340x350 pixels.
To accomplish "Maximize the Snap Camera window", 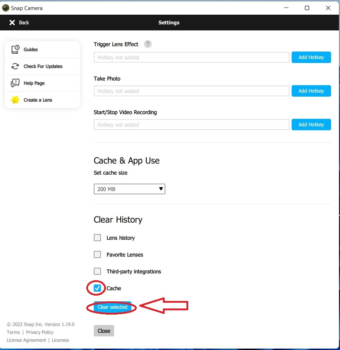I will coord(307,8).
